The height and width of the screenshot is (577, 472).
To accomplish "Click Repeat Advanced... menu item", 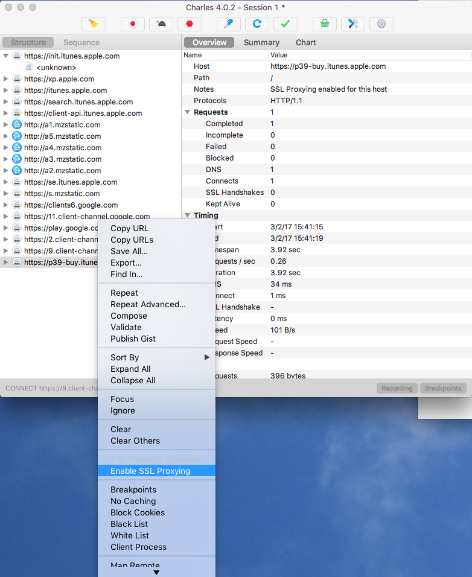I will tap(156, 304).
